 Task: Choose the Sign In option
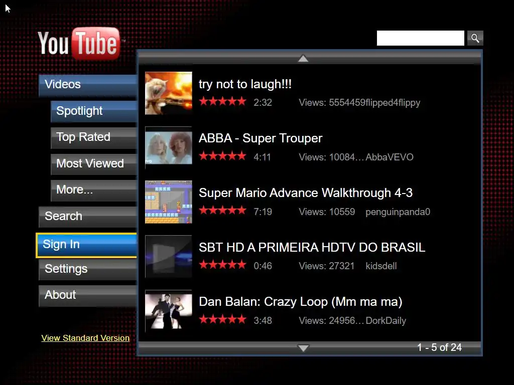[x=86, y=245]
